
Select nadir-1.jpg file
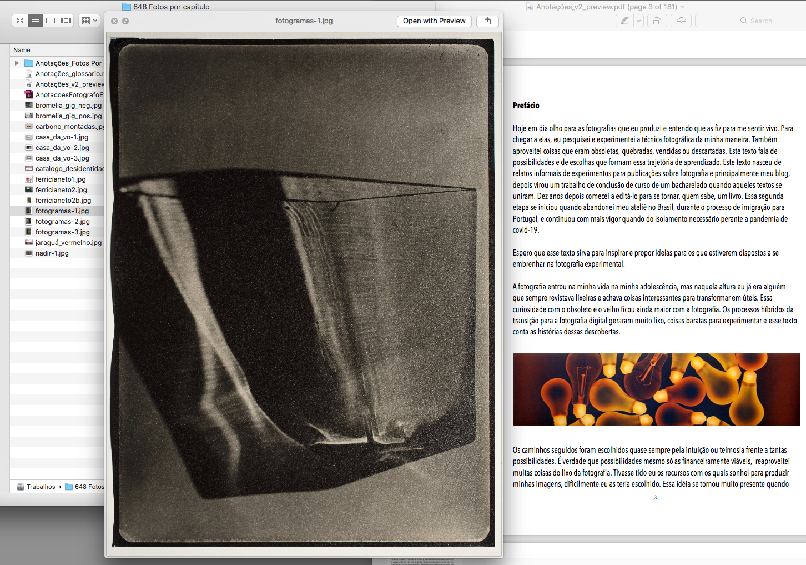point(52,253)
